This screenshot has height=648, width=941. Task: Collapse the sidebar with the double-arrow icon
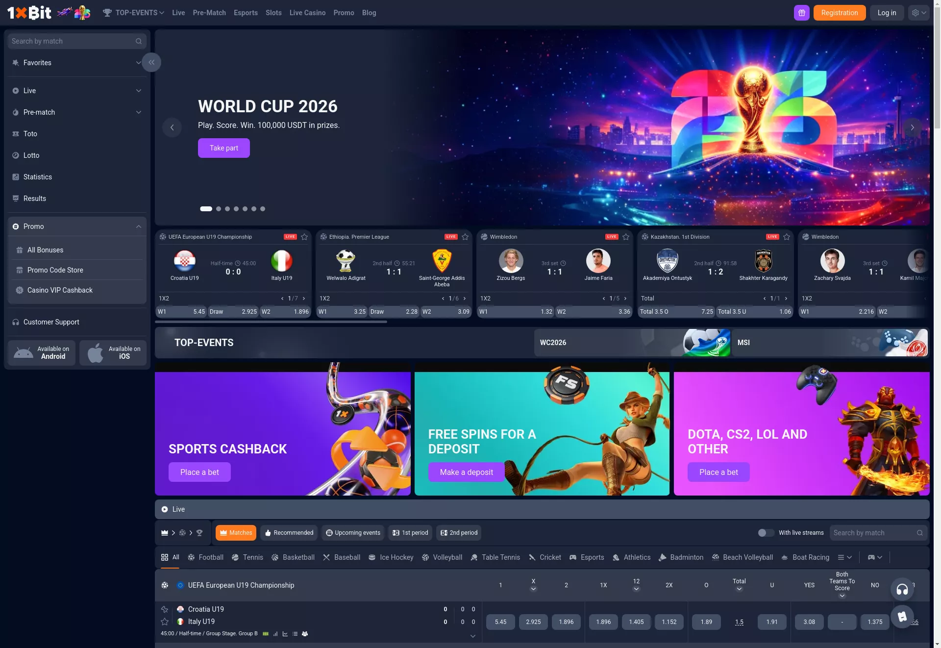point(151,62)
